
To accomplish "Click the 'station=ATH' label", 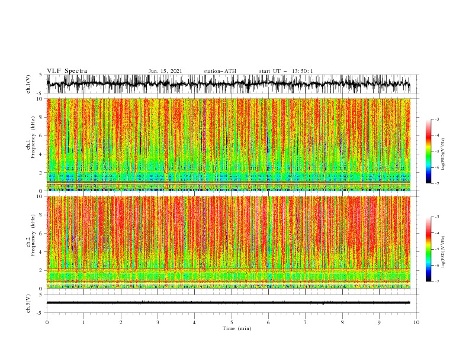I will coord(220,71).
